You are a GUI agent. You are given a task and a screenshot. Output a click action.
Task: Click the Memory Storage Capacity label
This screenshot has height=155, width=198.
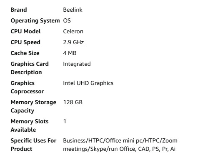click(33, 106)
